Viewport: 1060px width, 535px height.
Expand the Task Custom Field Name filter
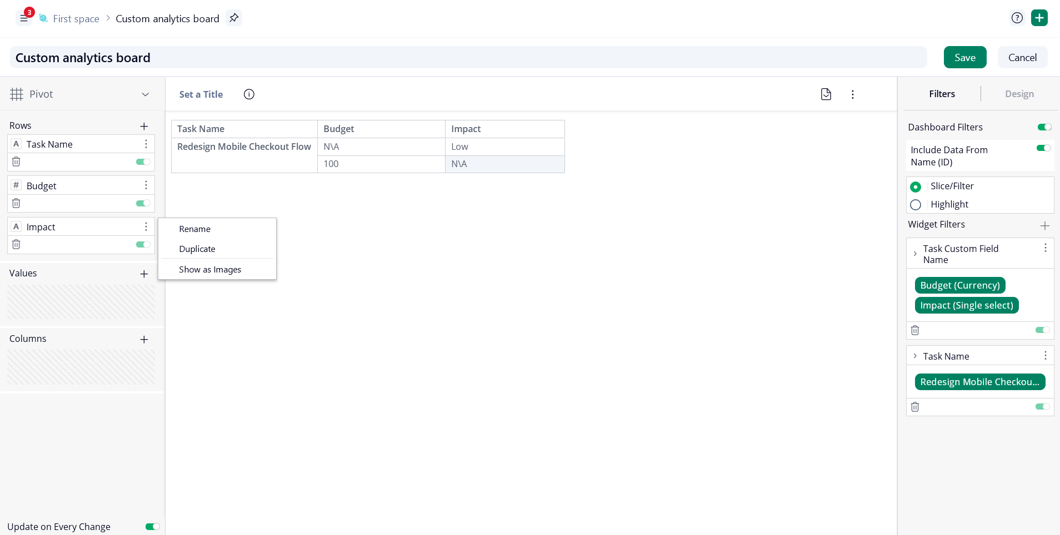pyautogui.click(x=915, y=254)
